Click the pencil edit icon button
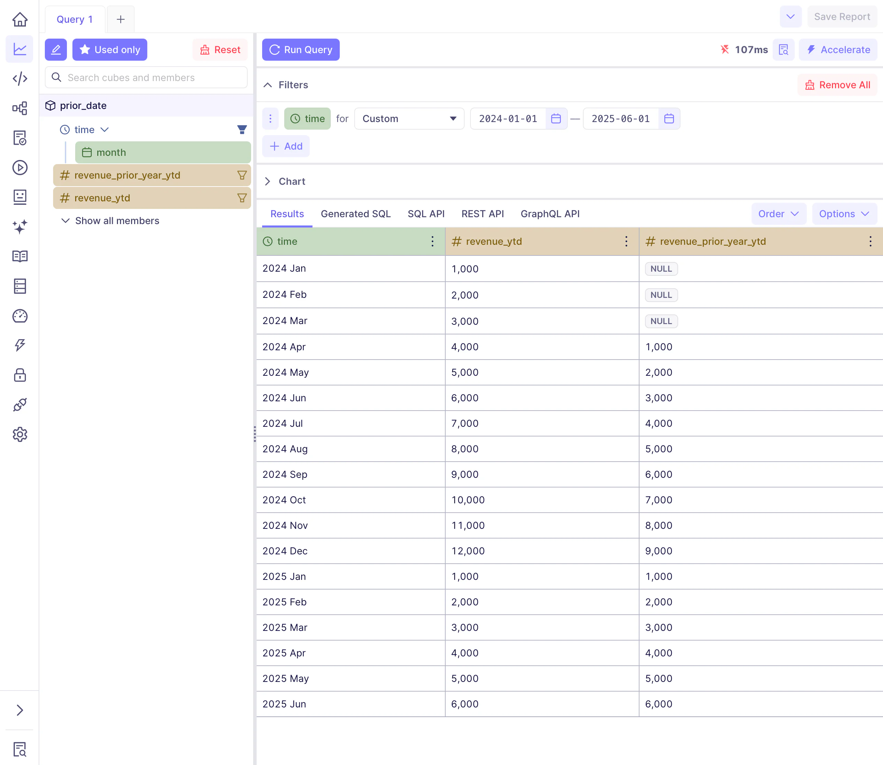Screen dimensions: 883x765 [56, 50]
